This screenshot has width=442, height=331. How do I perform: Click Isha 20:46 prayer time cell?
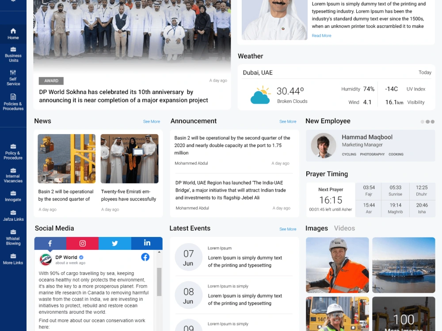click(x=422, y=208)
